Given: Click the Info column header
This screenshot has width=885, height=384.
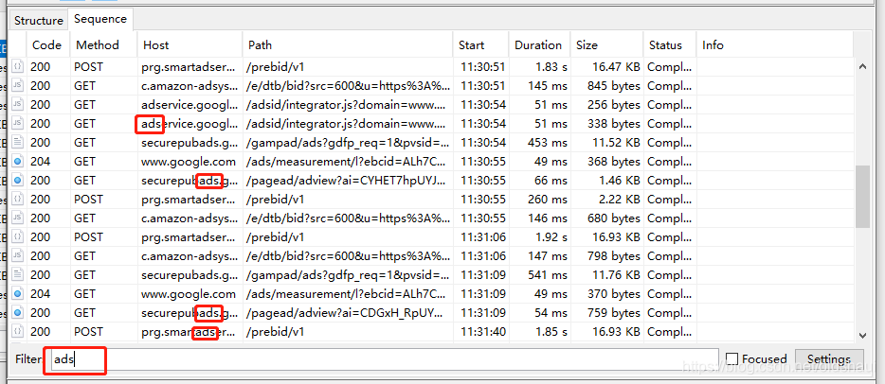Looking at the screenshot, I should click(774, 45).
